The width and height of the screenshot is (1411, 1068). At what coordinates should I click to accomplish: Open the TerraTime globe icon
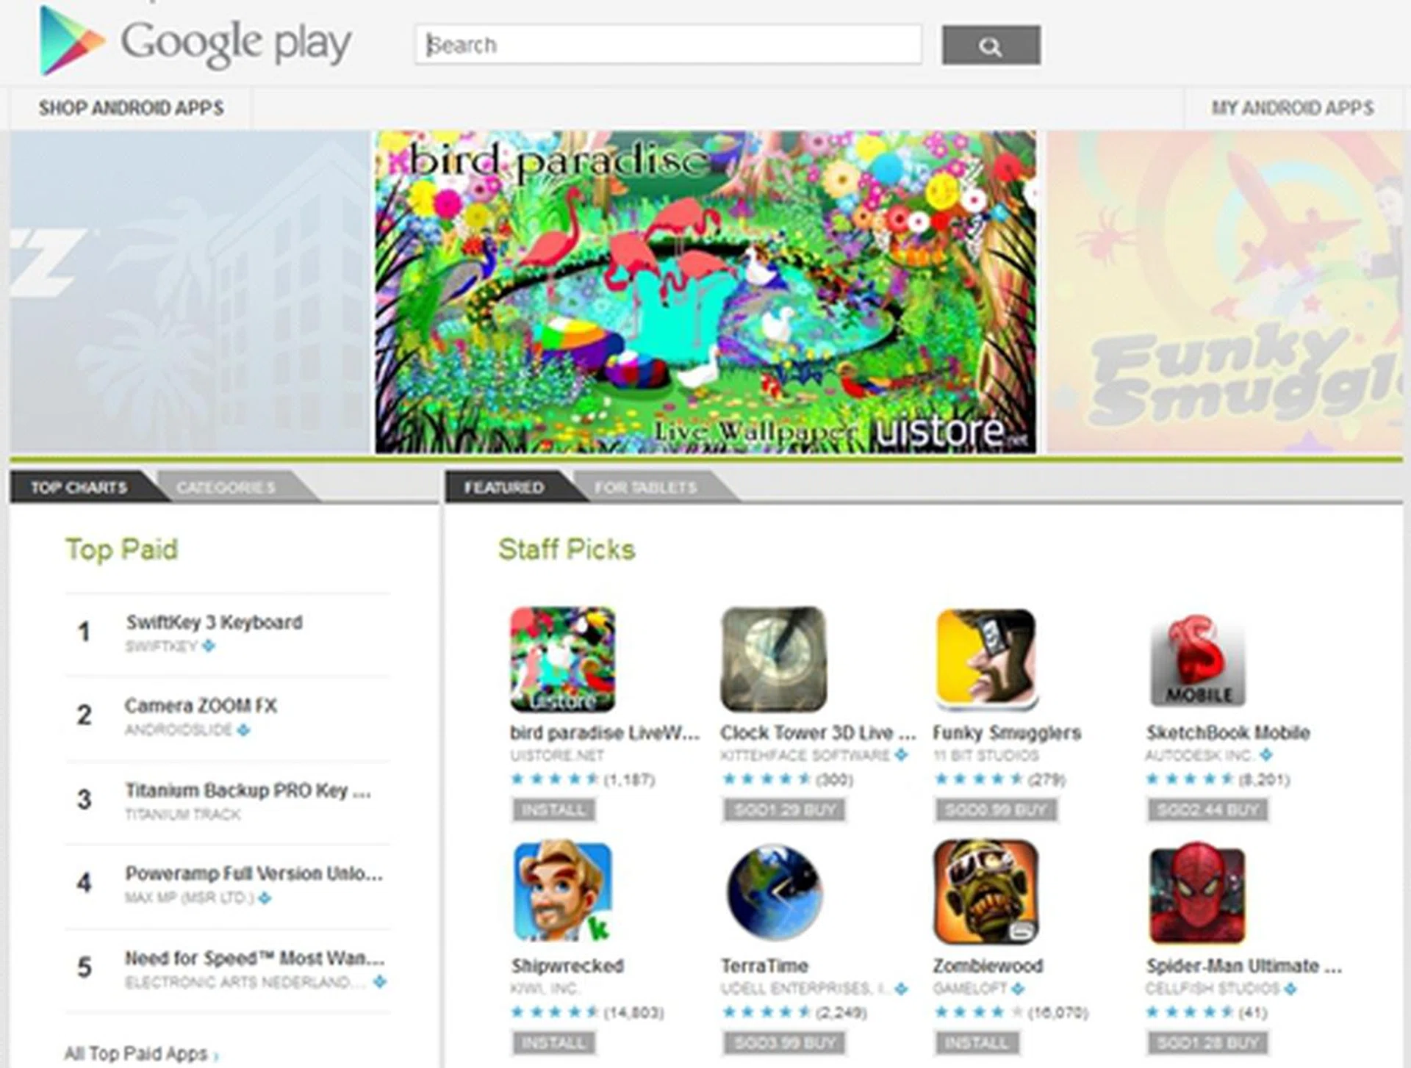point(773,892)
